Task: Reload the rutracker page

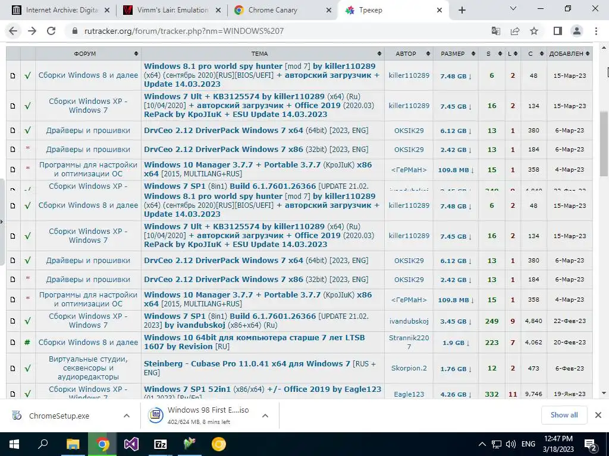Action: pyautogui.click(x=51, y=31)
